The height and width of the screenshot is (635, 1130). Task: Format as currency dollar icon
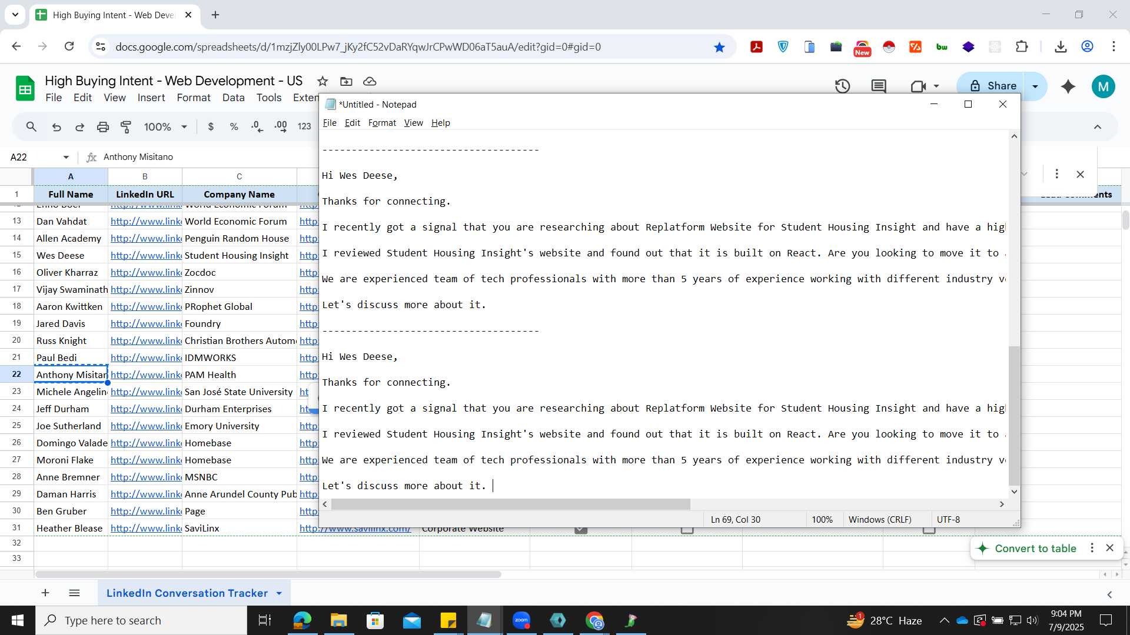tap(211, 126)
